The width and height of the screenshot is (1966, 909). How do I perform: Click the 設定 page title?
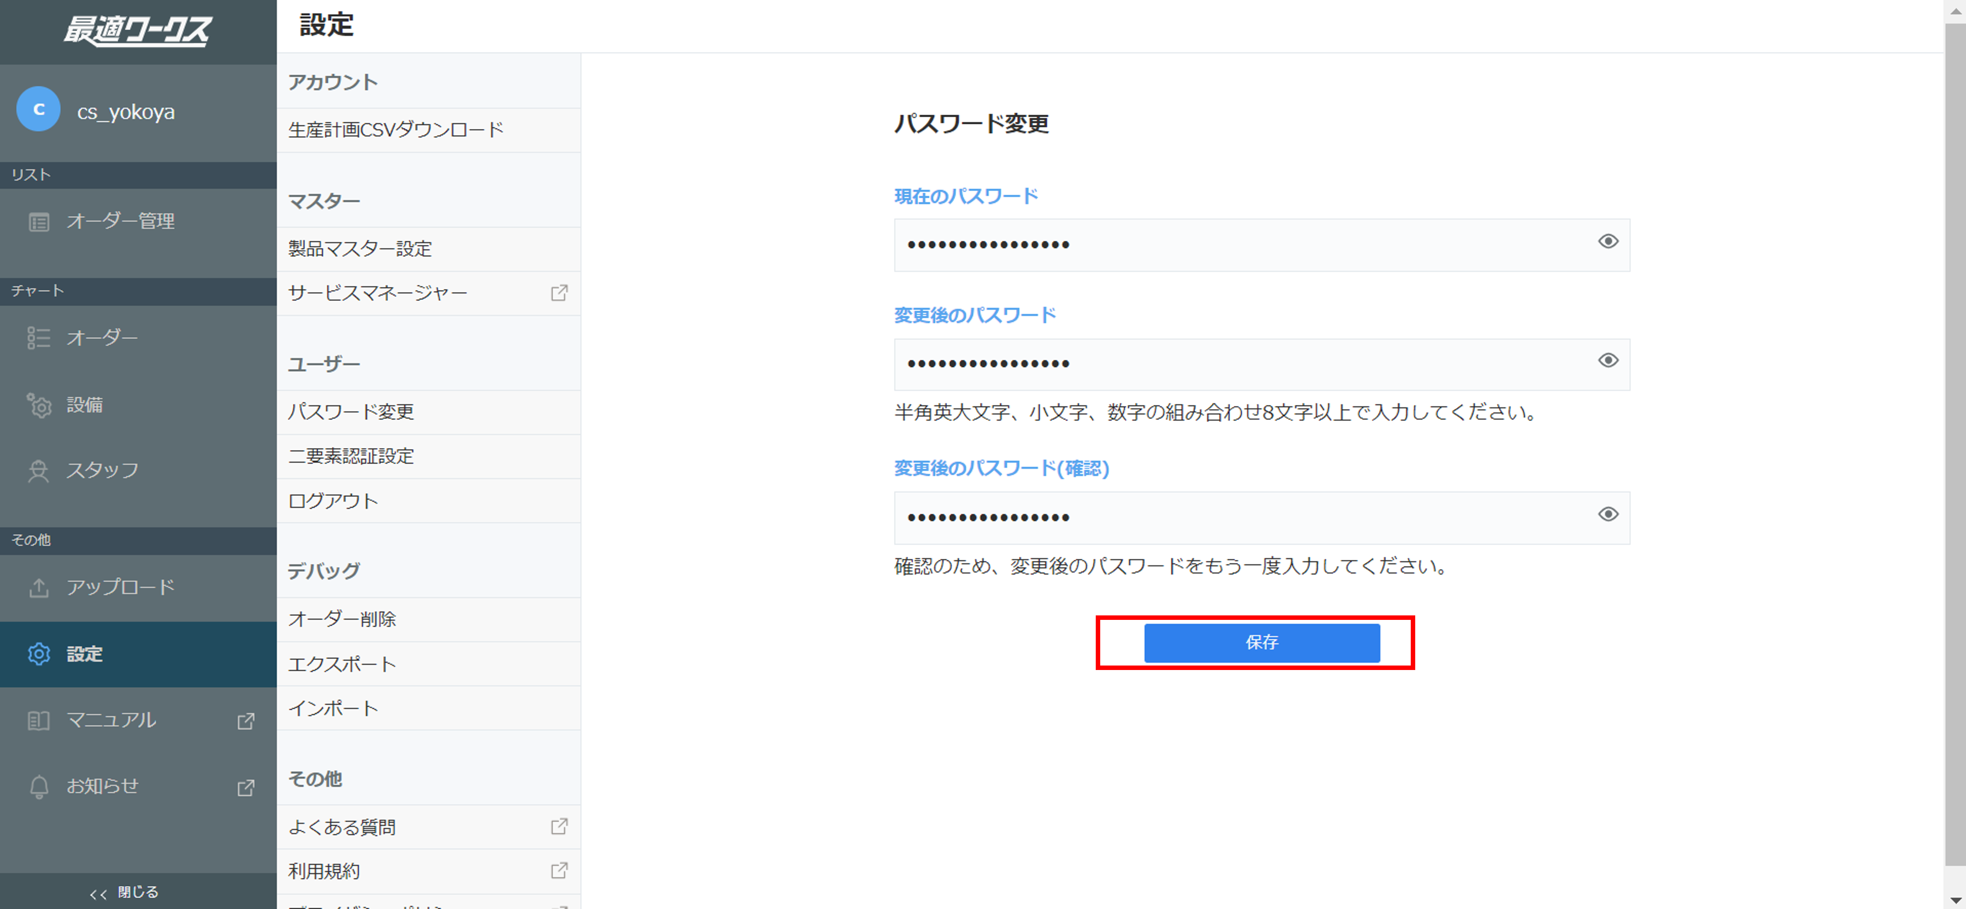[x=326, y=25]
